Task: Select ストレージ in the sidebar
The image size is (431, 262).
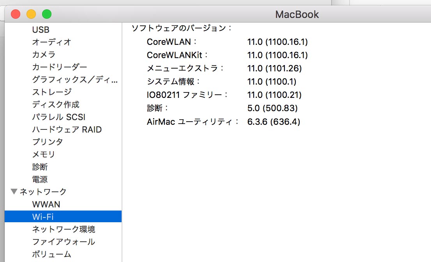Action: point(52,92)
